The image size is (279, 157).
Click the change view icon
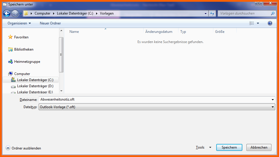[x=252, y=23]
